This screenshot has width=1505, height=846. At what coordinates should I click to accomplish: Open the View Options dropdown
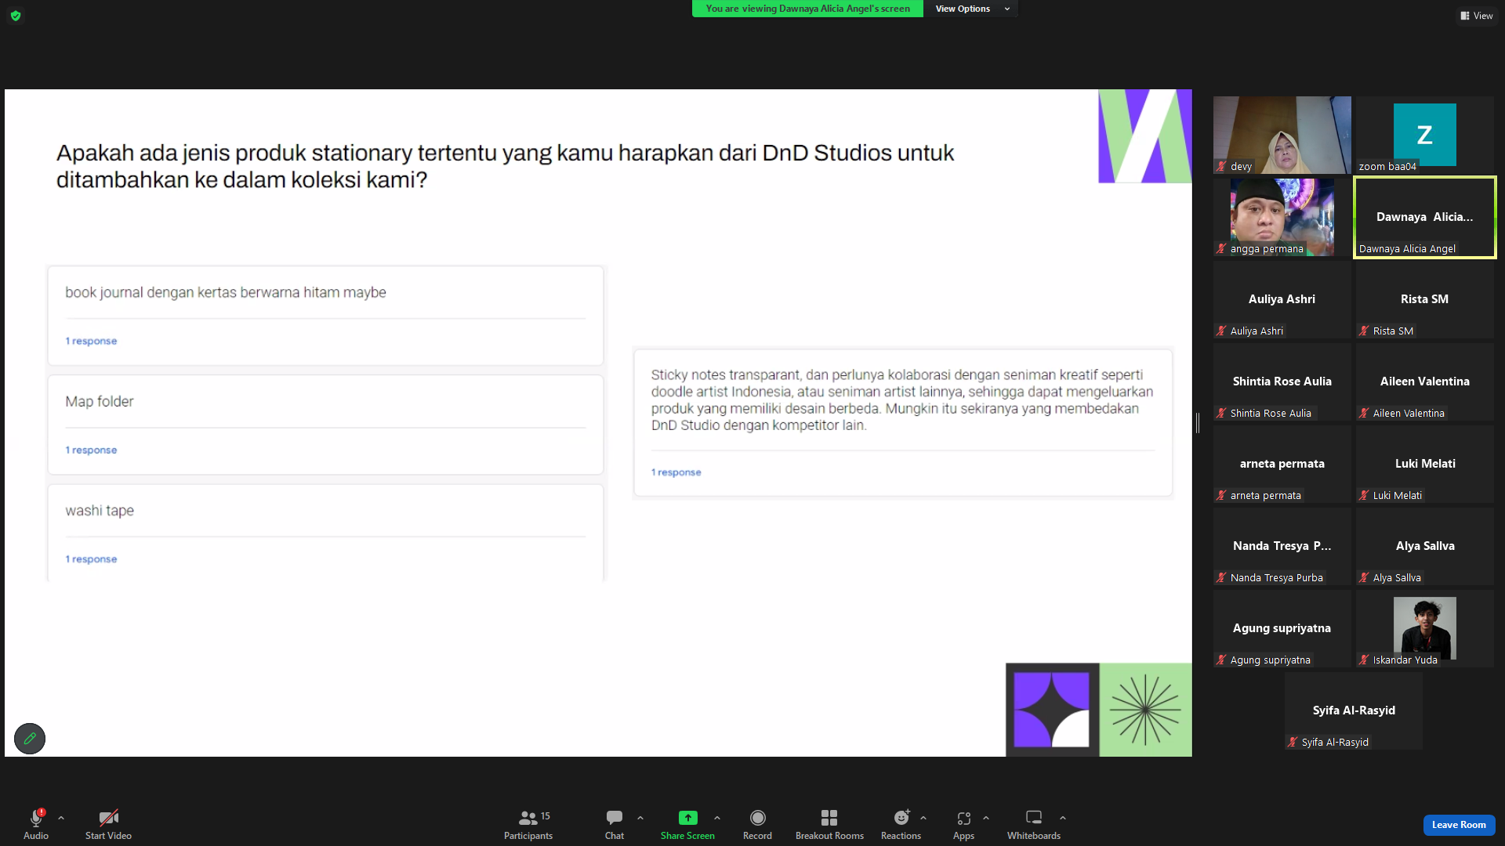click(x=972, y=9)
